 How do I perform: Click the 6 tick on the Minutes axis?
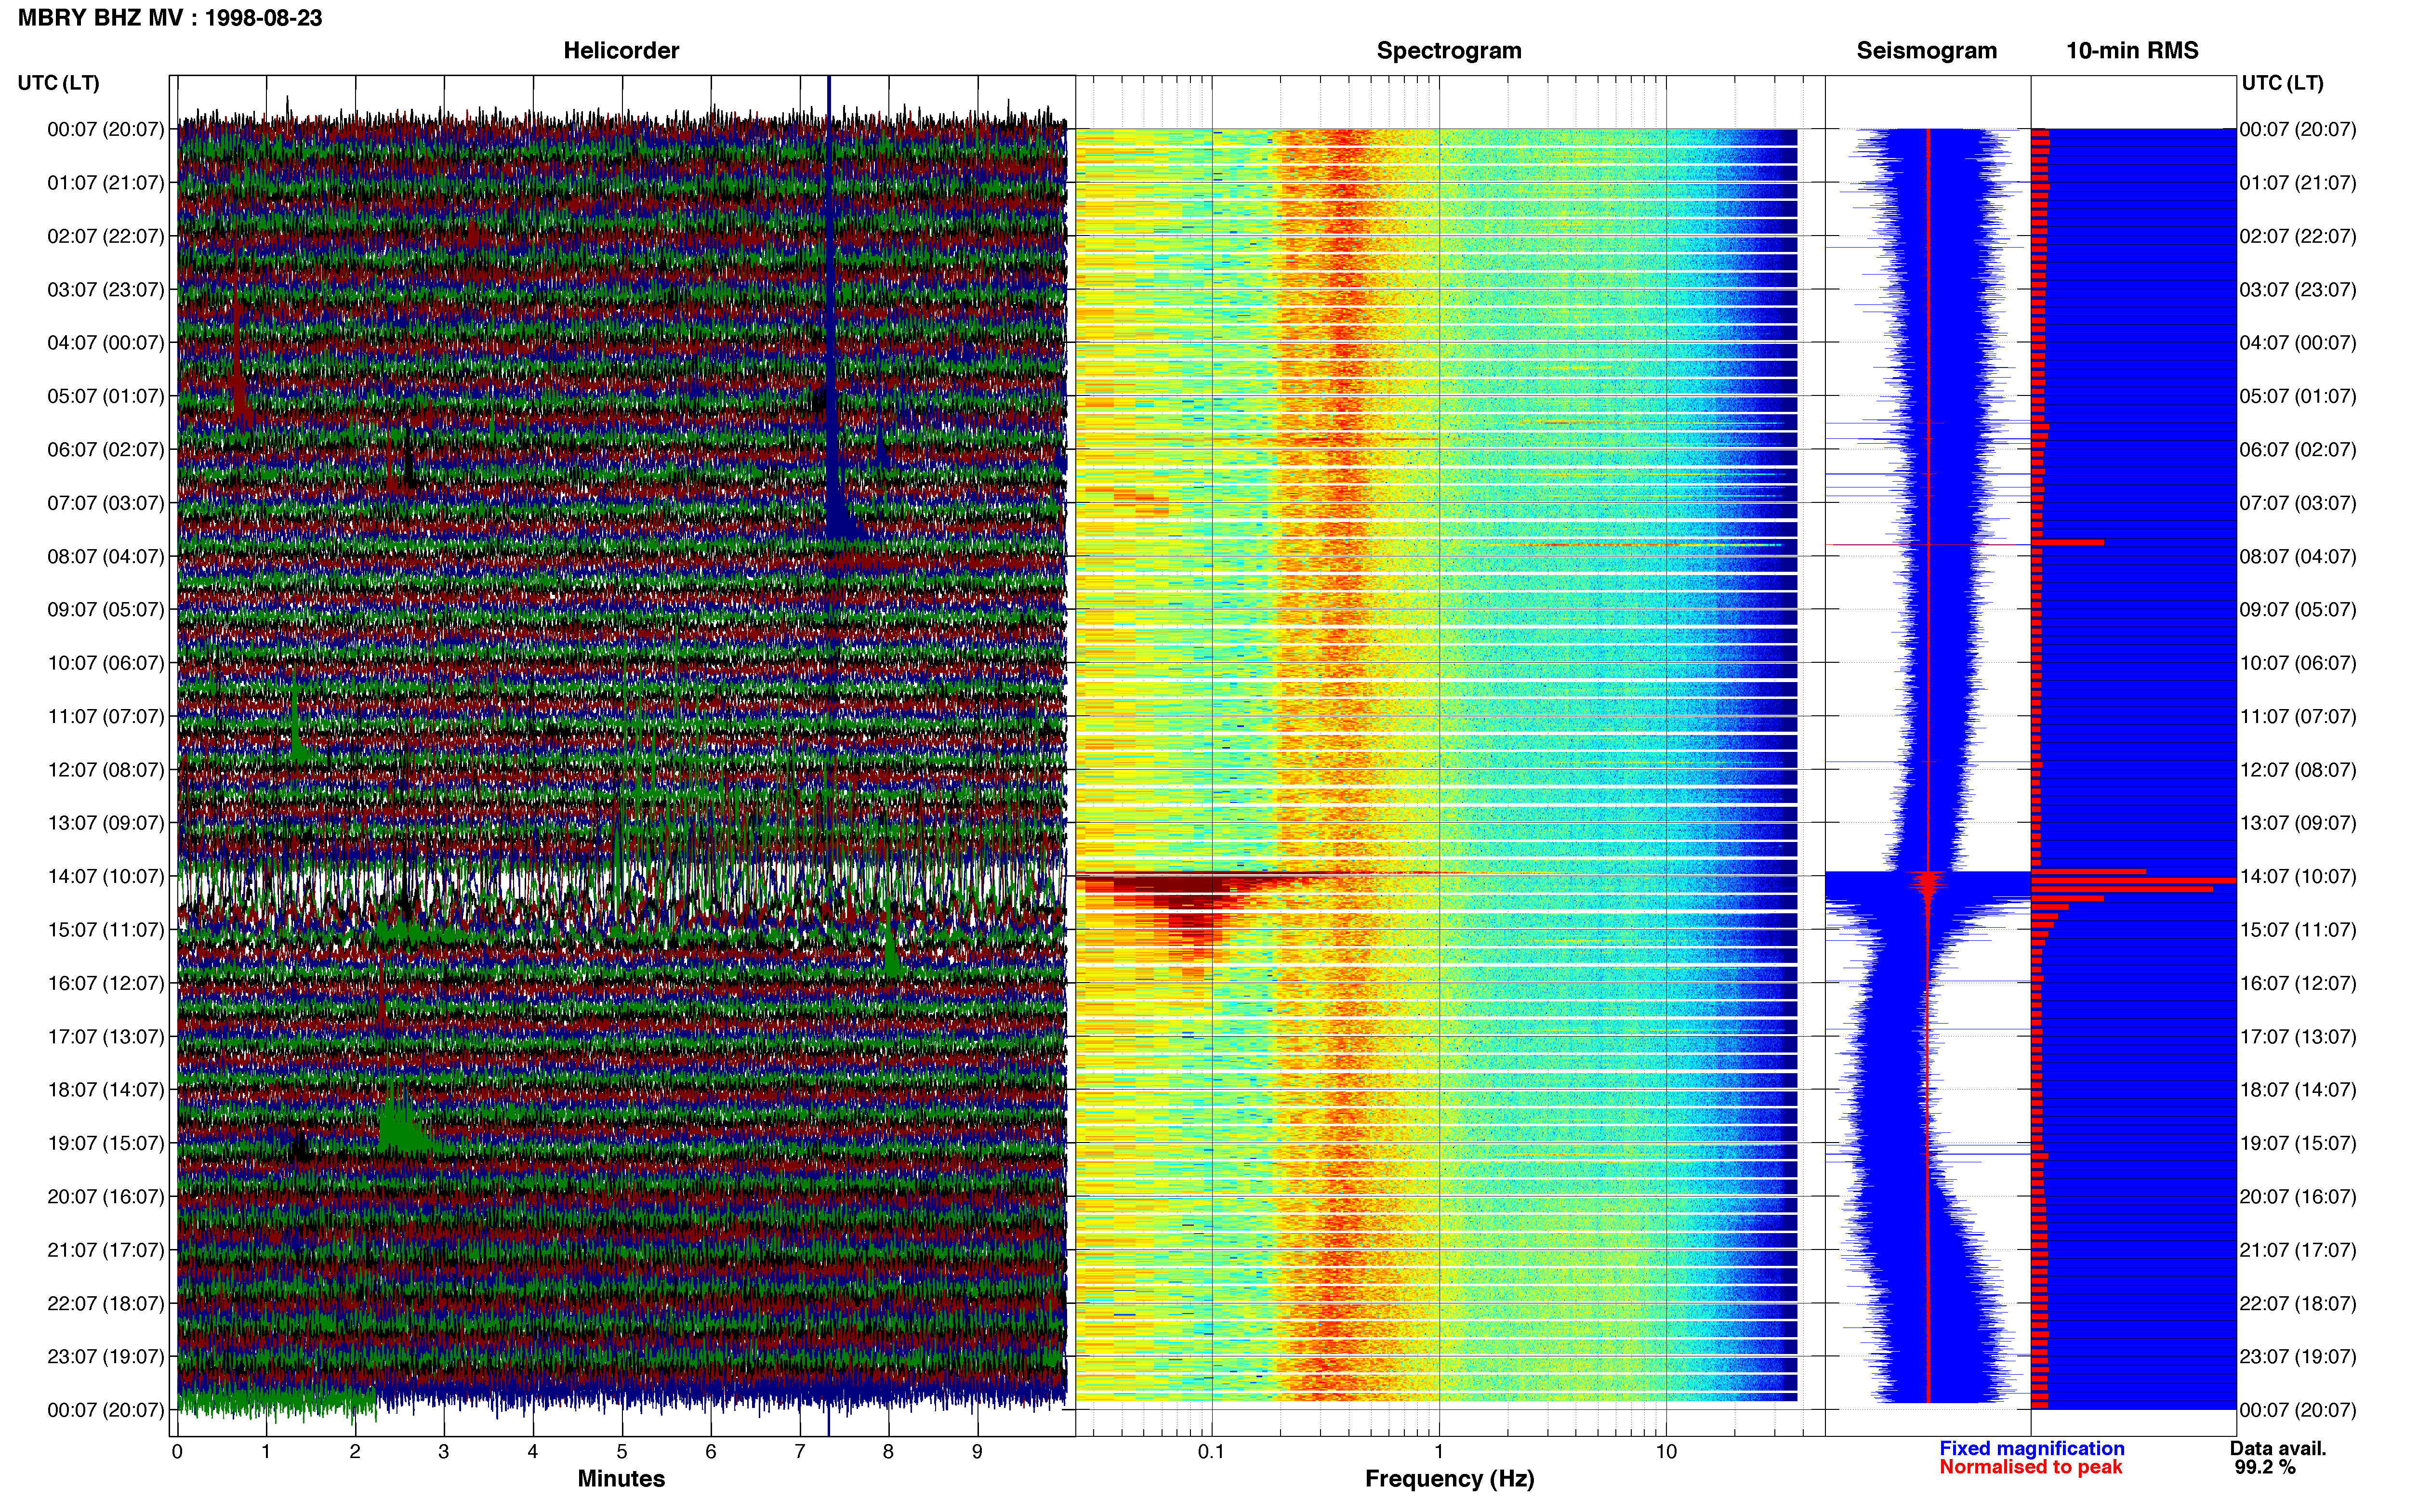[711, 1452]
